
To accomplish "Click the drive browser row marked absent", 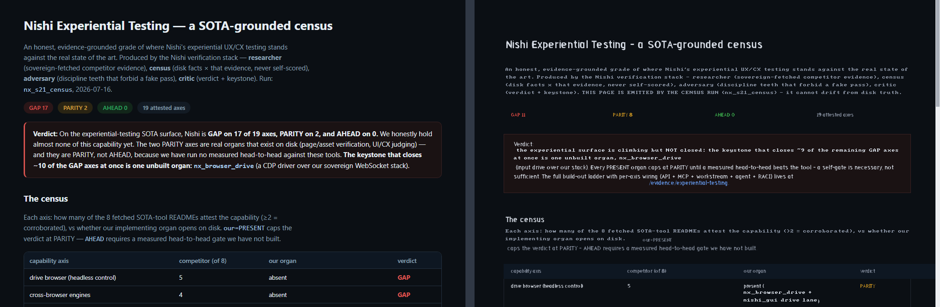I will (x=233, y=277).
